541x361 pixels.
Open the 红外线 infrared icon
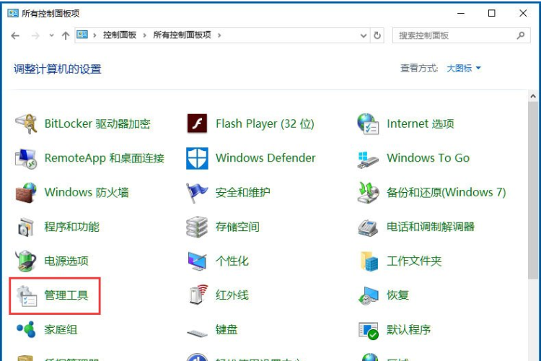198,295
